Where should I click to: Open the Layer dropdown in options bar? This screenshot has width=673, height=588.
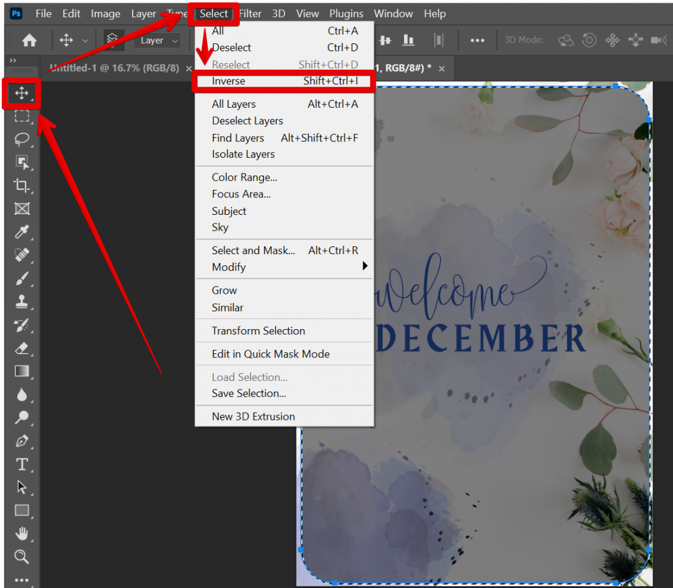(159, 41)
